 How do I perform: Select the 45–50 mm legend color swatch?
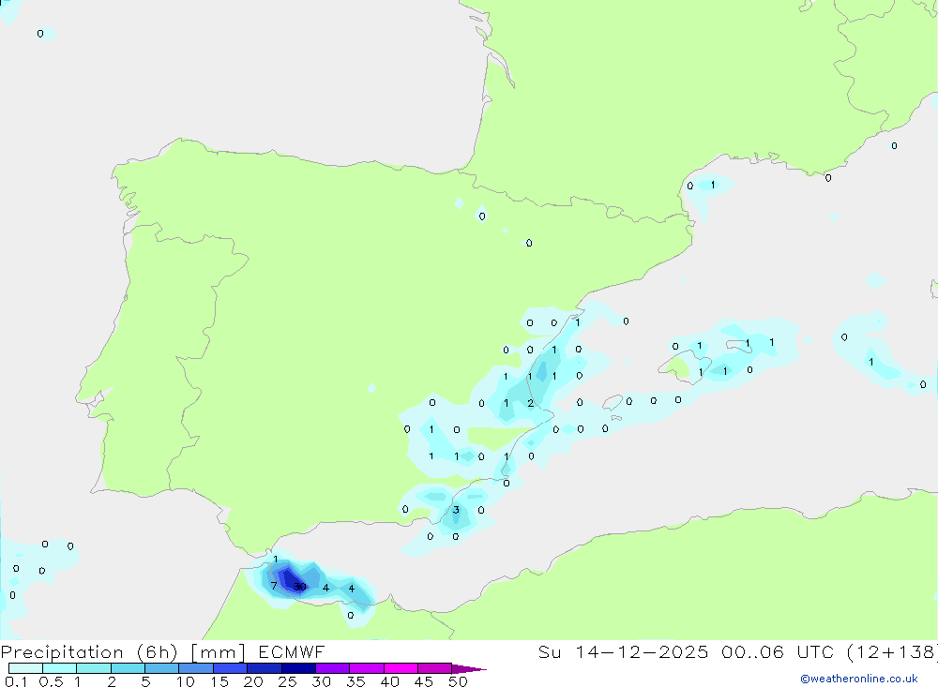tap(435, 668)
